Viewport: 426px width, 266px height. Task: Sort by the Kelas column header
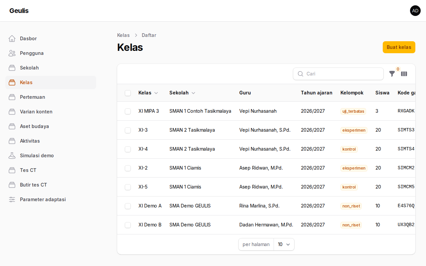click(x=148, y=93)
